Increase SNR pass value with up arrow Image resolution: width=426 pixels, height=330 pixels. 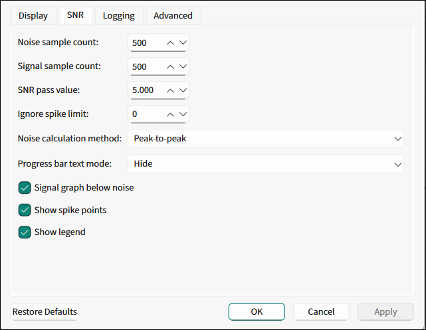[x=170, y=90]
